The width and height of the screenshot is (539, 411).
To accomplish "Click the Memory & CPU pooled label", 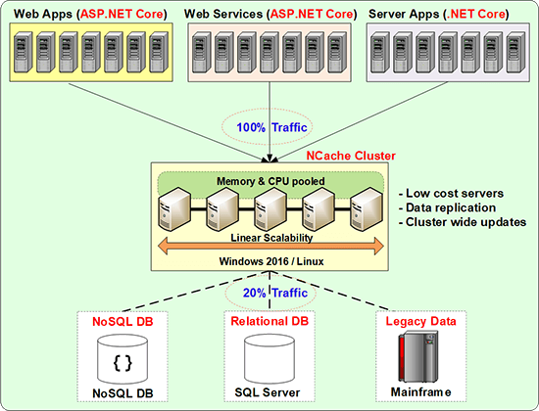I will click(270, 181).
